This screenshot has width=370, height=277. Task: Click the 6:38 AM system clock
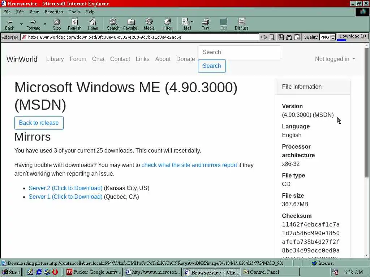[353, 272]
